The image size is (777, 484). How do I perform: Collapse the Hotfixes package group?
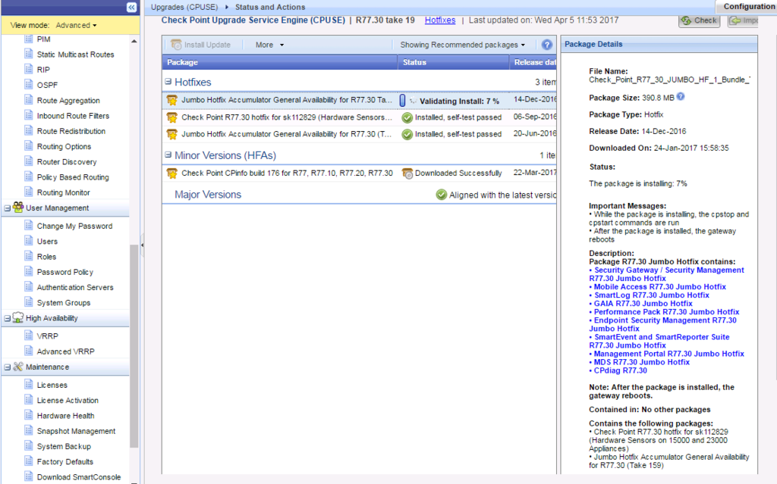click(168, 82)
